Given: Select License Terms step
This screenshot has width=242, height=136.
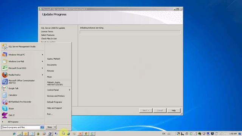Looking at the screenshot, I should click(x=47, y=31).
